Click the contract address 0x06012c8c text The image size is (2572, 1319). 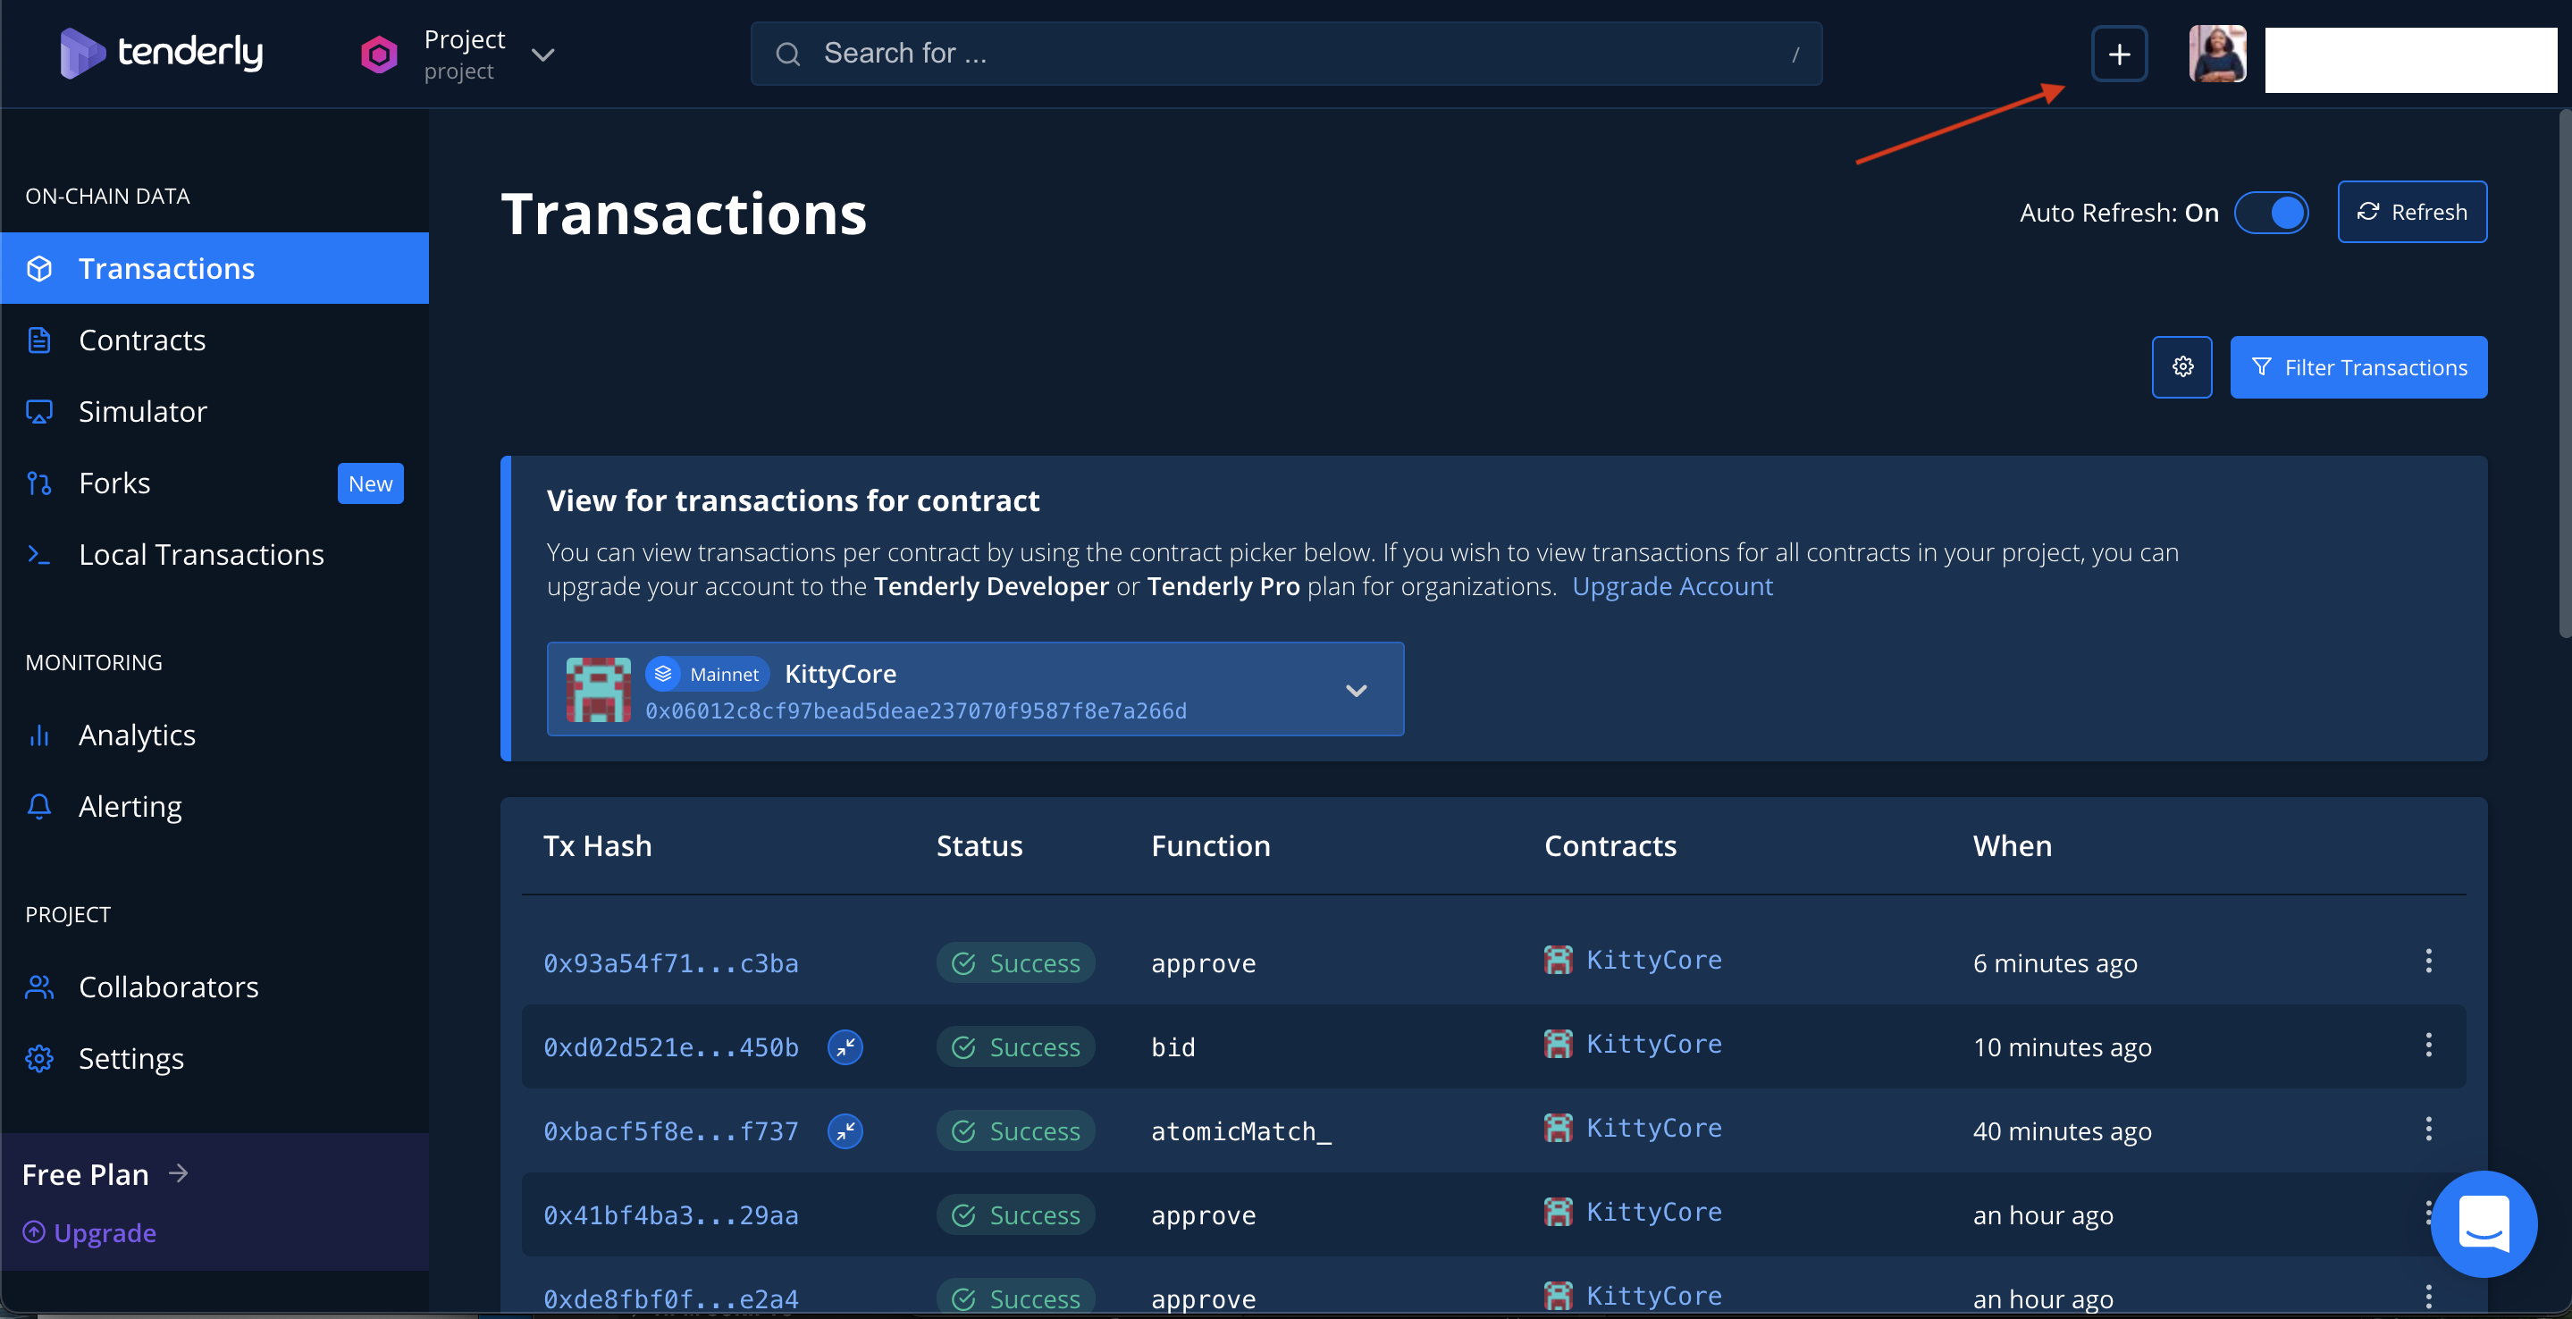click(x=916, y=711)
